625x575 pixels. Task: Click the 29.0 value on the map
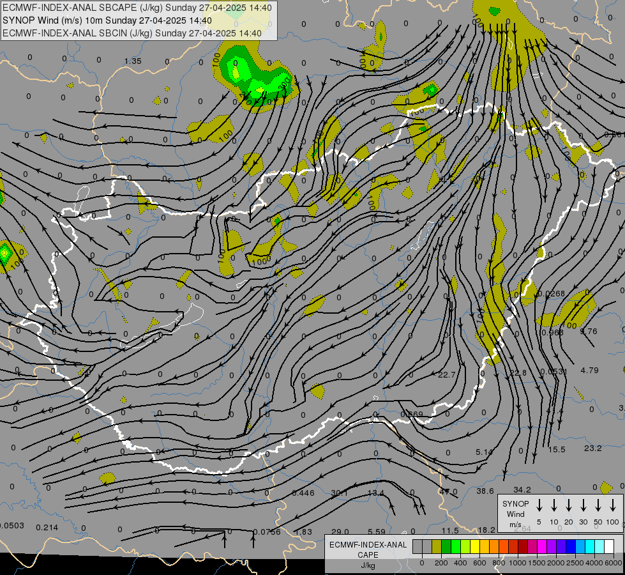click(340, 532)
